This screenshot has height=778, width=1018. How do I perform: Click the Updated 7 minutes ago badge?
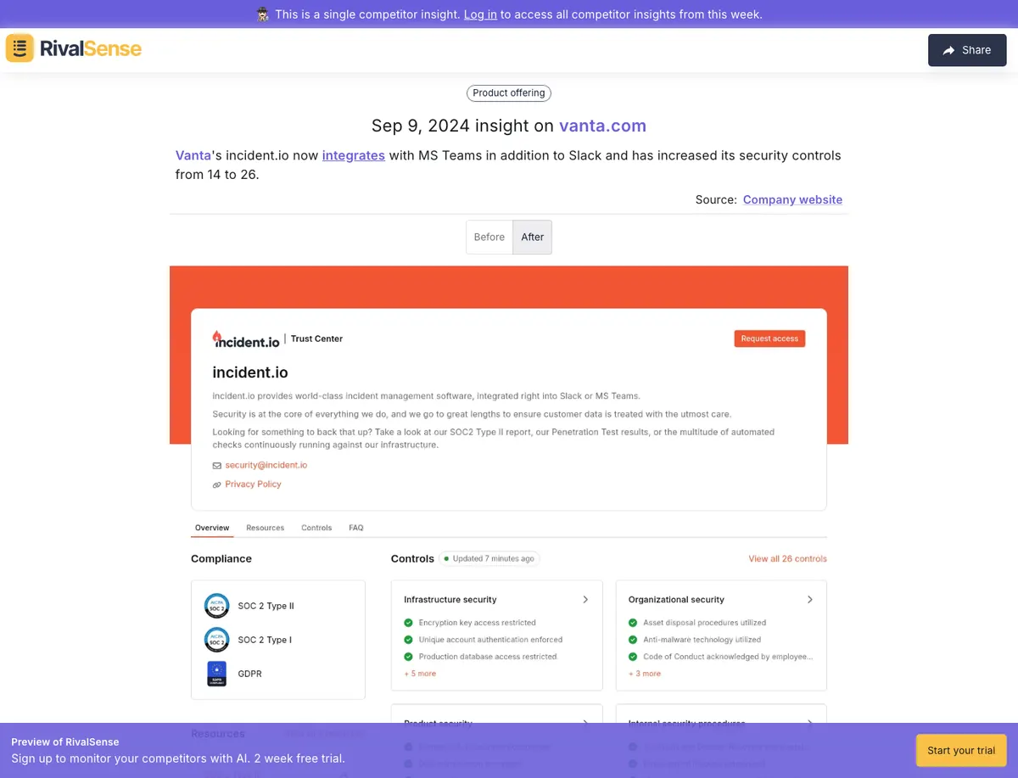click(489, 558)
